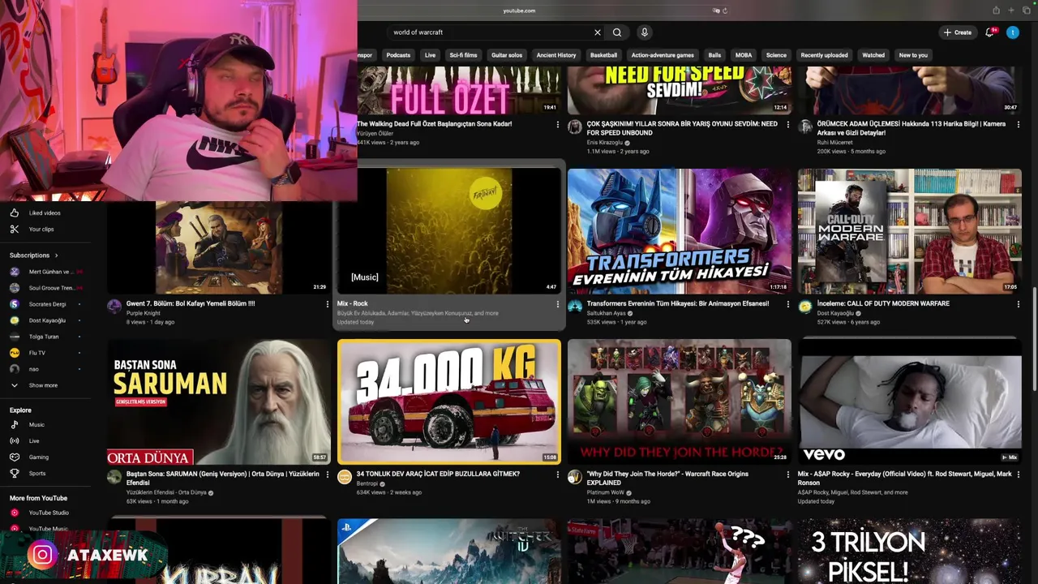Image resolution: width=1038 pixels, height=584 pixels.
Task: Open the Enis Kirazoğlu channel link
Action: click(x=605, y=143)
